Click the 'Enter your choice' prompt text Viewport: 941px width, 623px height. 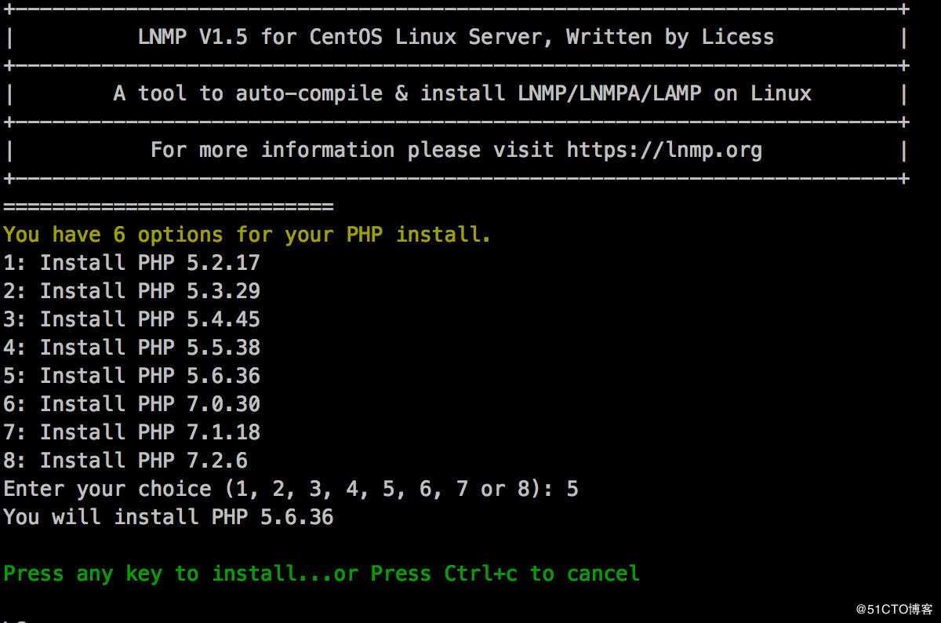(x=107, y=490)
